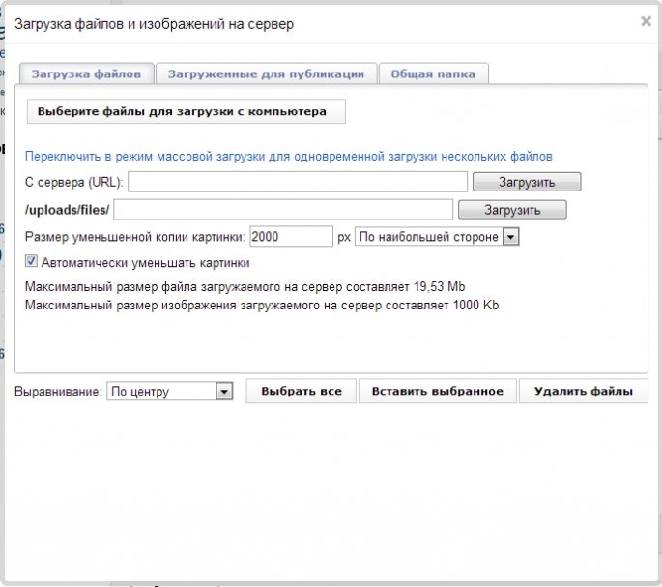662x587 pixels.
Task: Focus the '/uploads/files/' path input
Action: (x=283, y=210)
